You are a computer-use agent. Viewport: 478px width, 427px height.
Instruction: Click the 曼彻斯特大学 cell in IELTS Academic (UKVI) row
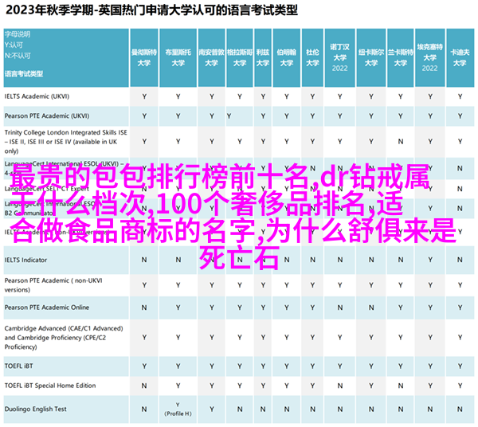tap(144, 96)
